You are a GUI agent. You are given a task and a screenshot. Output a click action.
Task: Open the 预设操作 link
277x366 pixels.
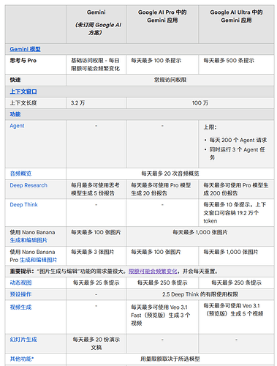(20, 294)
